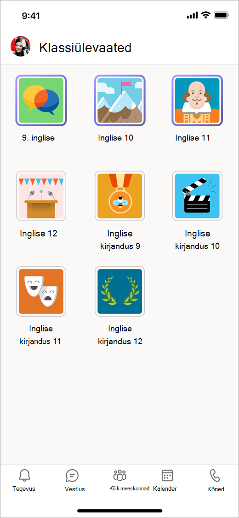Screen dimensions: 239x518
Task: Tap the 9:41 clock in status bar
Action: point(31,16)
